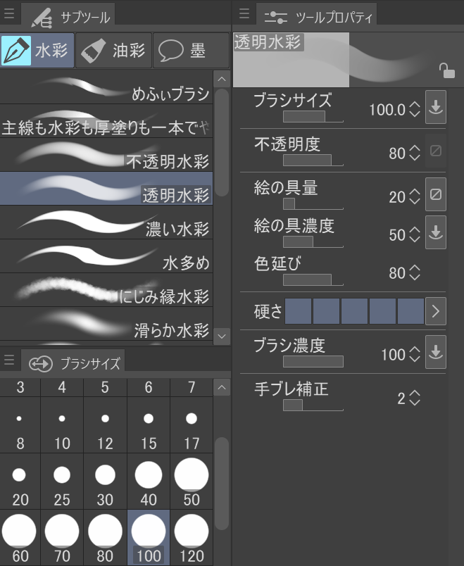Pick brush size preset 50
The width and height of the screenshot is (464, 566).
[x=192, y=482]
